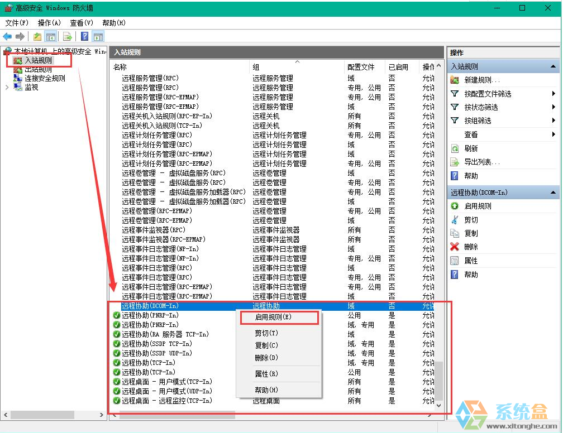Sort by the 名称 column header

coord(180,67)
